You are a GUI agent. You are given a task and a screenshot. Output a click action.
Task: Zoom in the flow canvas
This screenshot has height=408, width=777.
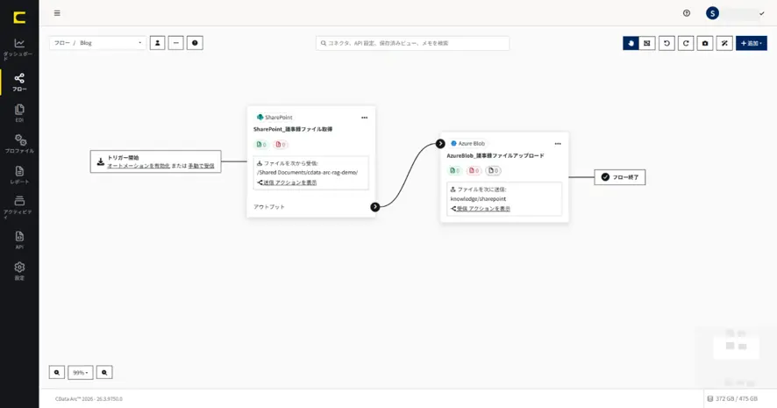click(104, 372)
